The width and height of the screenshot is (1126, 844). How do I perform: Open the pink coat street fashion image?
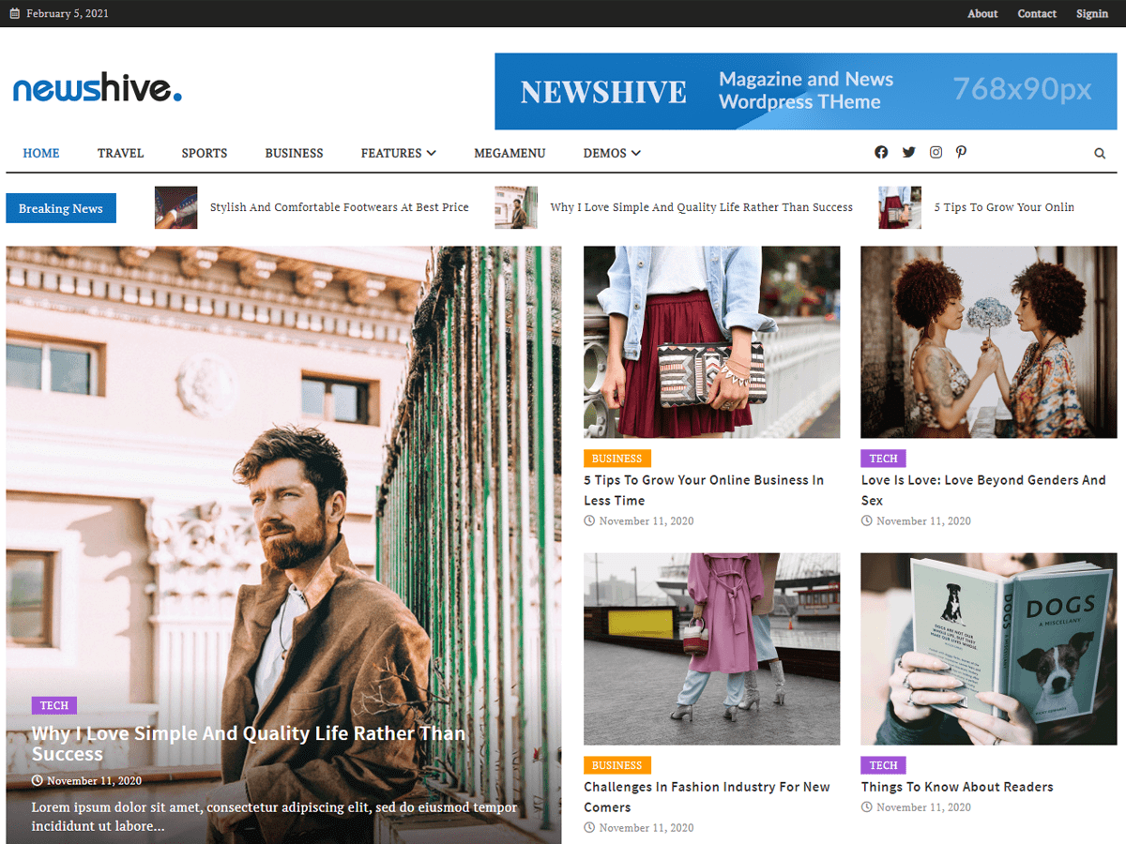click(711, 649)
